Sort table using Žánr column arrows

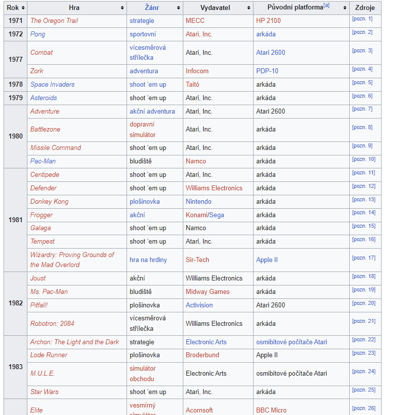(179, 8)
